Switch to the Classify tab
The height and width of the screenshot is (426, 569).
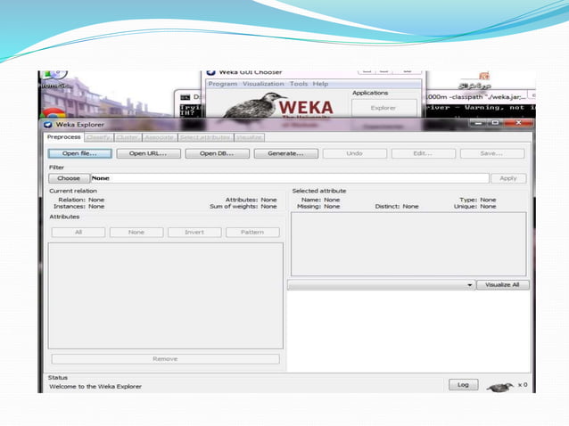pos(99,137)
